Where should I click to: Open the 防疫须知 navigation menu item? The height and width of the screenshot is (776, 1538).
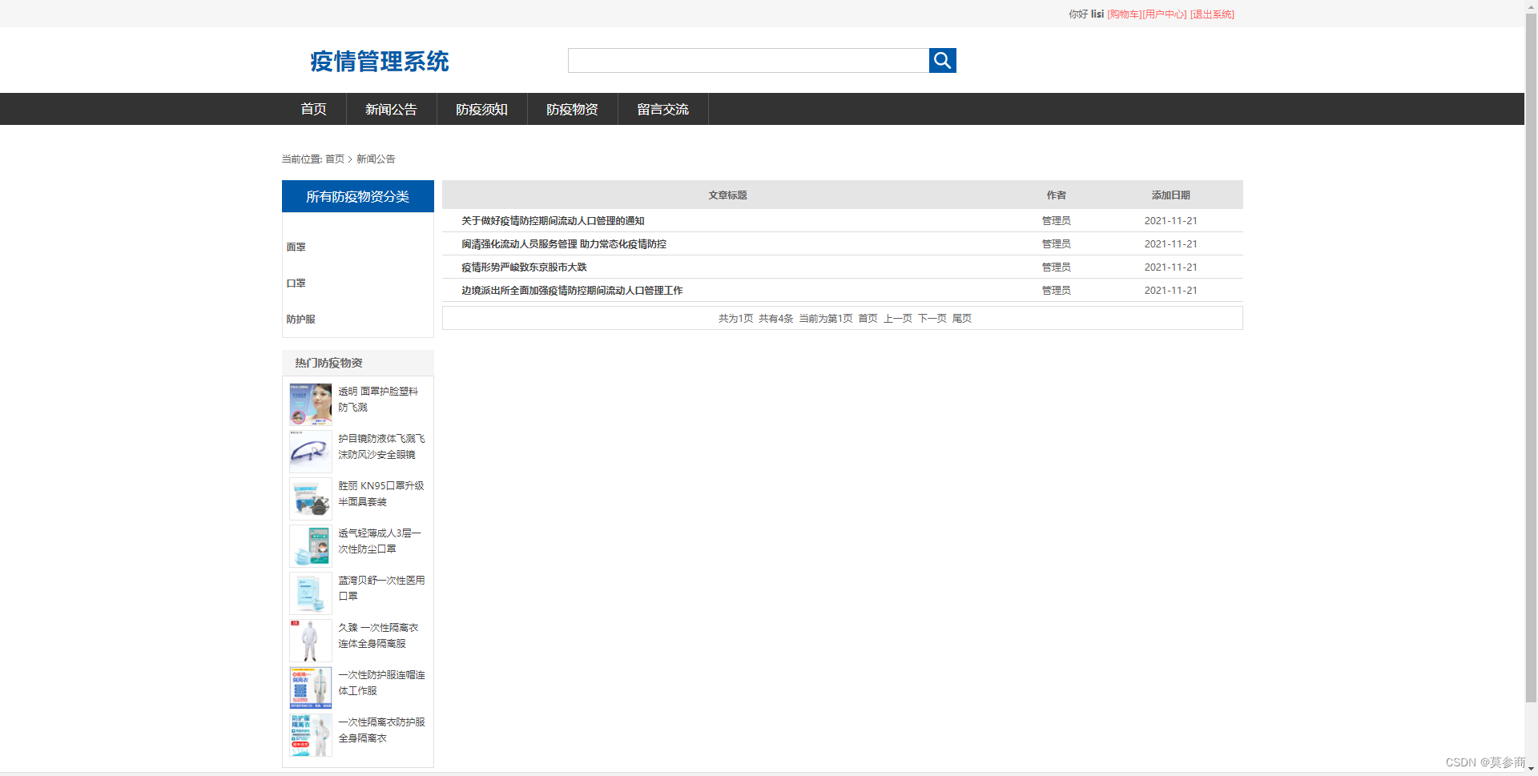pos(481,109)
